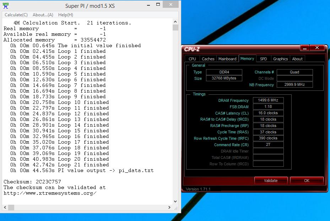Click the RAS# Precharge (tRP) value 18 clocks

tap(268, 126)
